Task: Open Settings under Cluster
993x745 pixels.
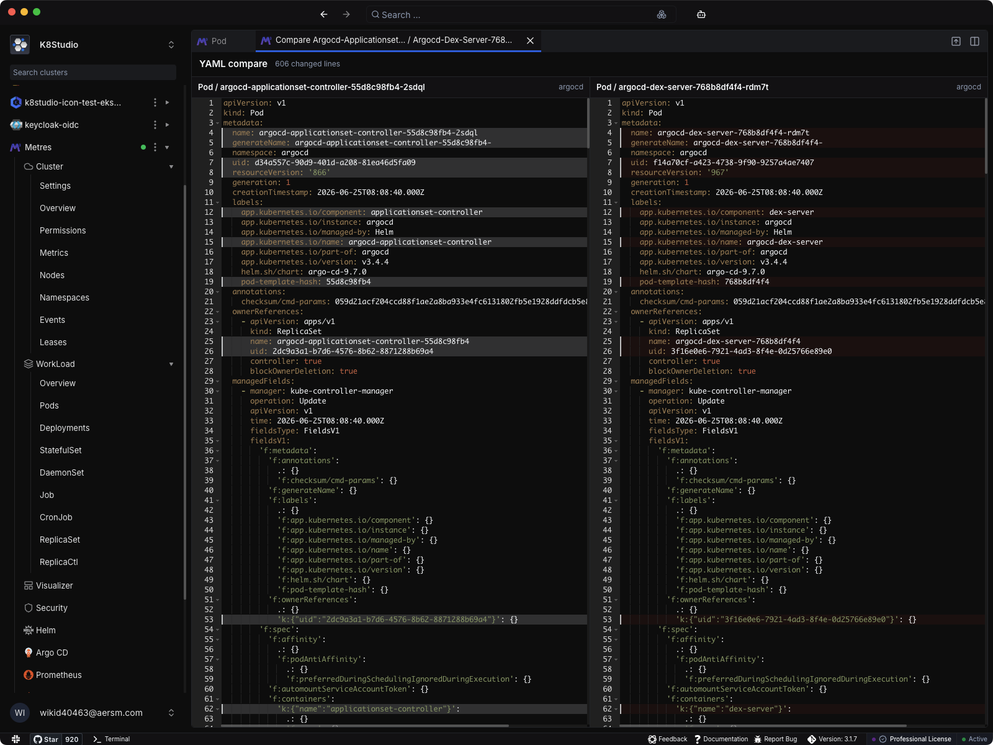Action: coord(55,186)
